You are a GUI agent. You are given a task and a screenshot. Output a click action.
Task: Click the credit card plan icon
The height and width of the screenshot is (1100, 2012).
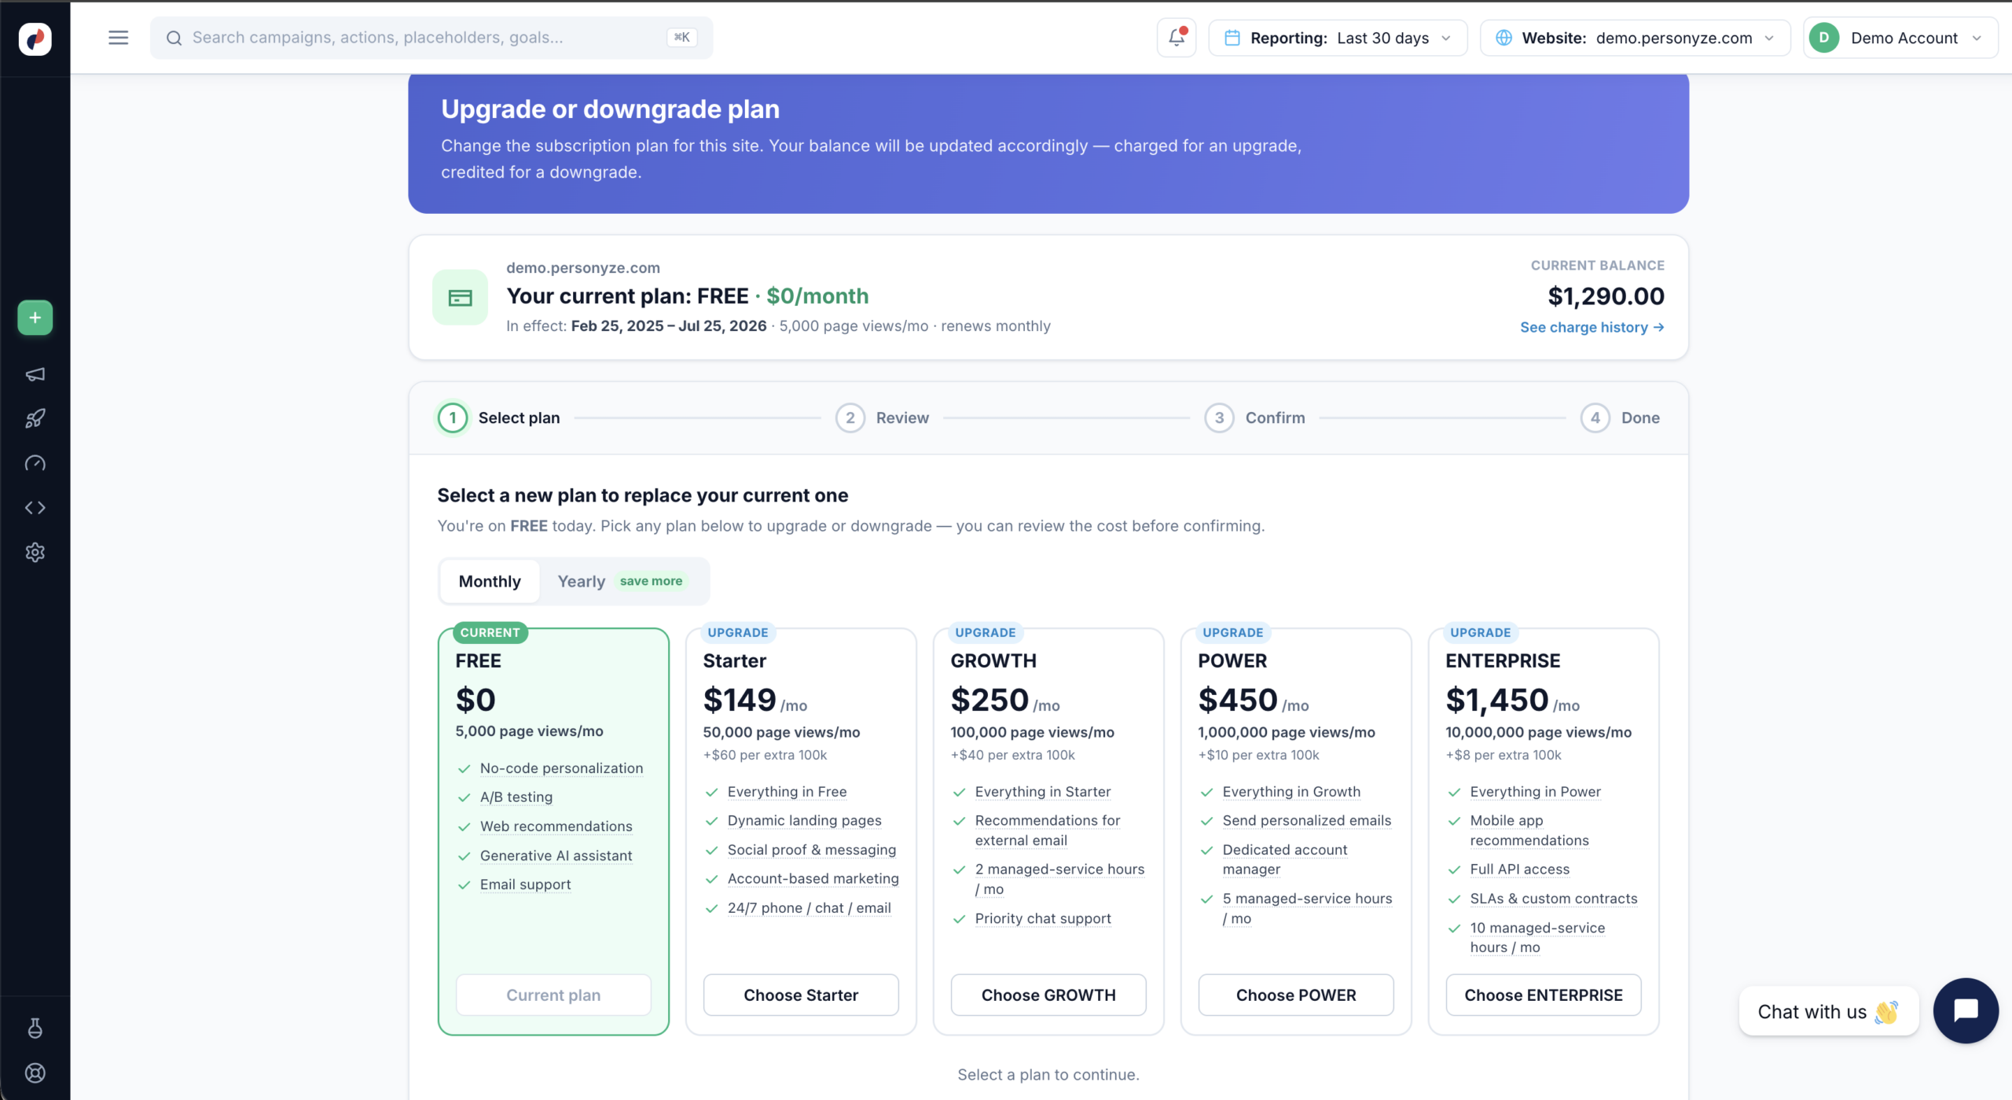click(460, 297)
